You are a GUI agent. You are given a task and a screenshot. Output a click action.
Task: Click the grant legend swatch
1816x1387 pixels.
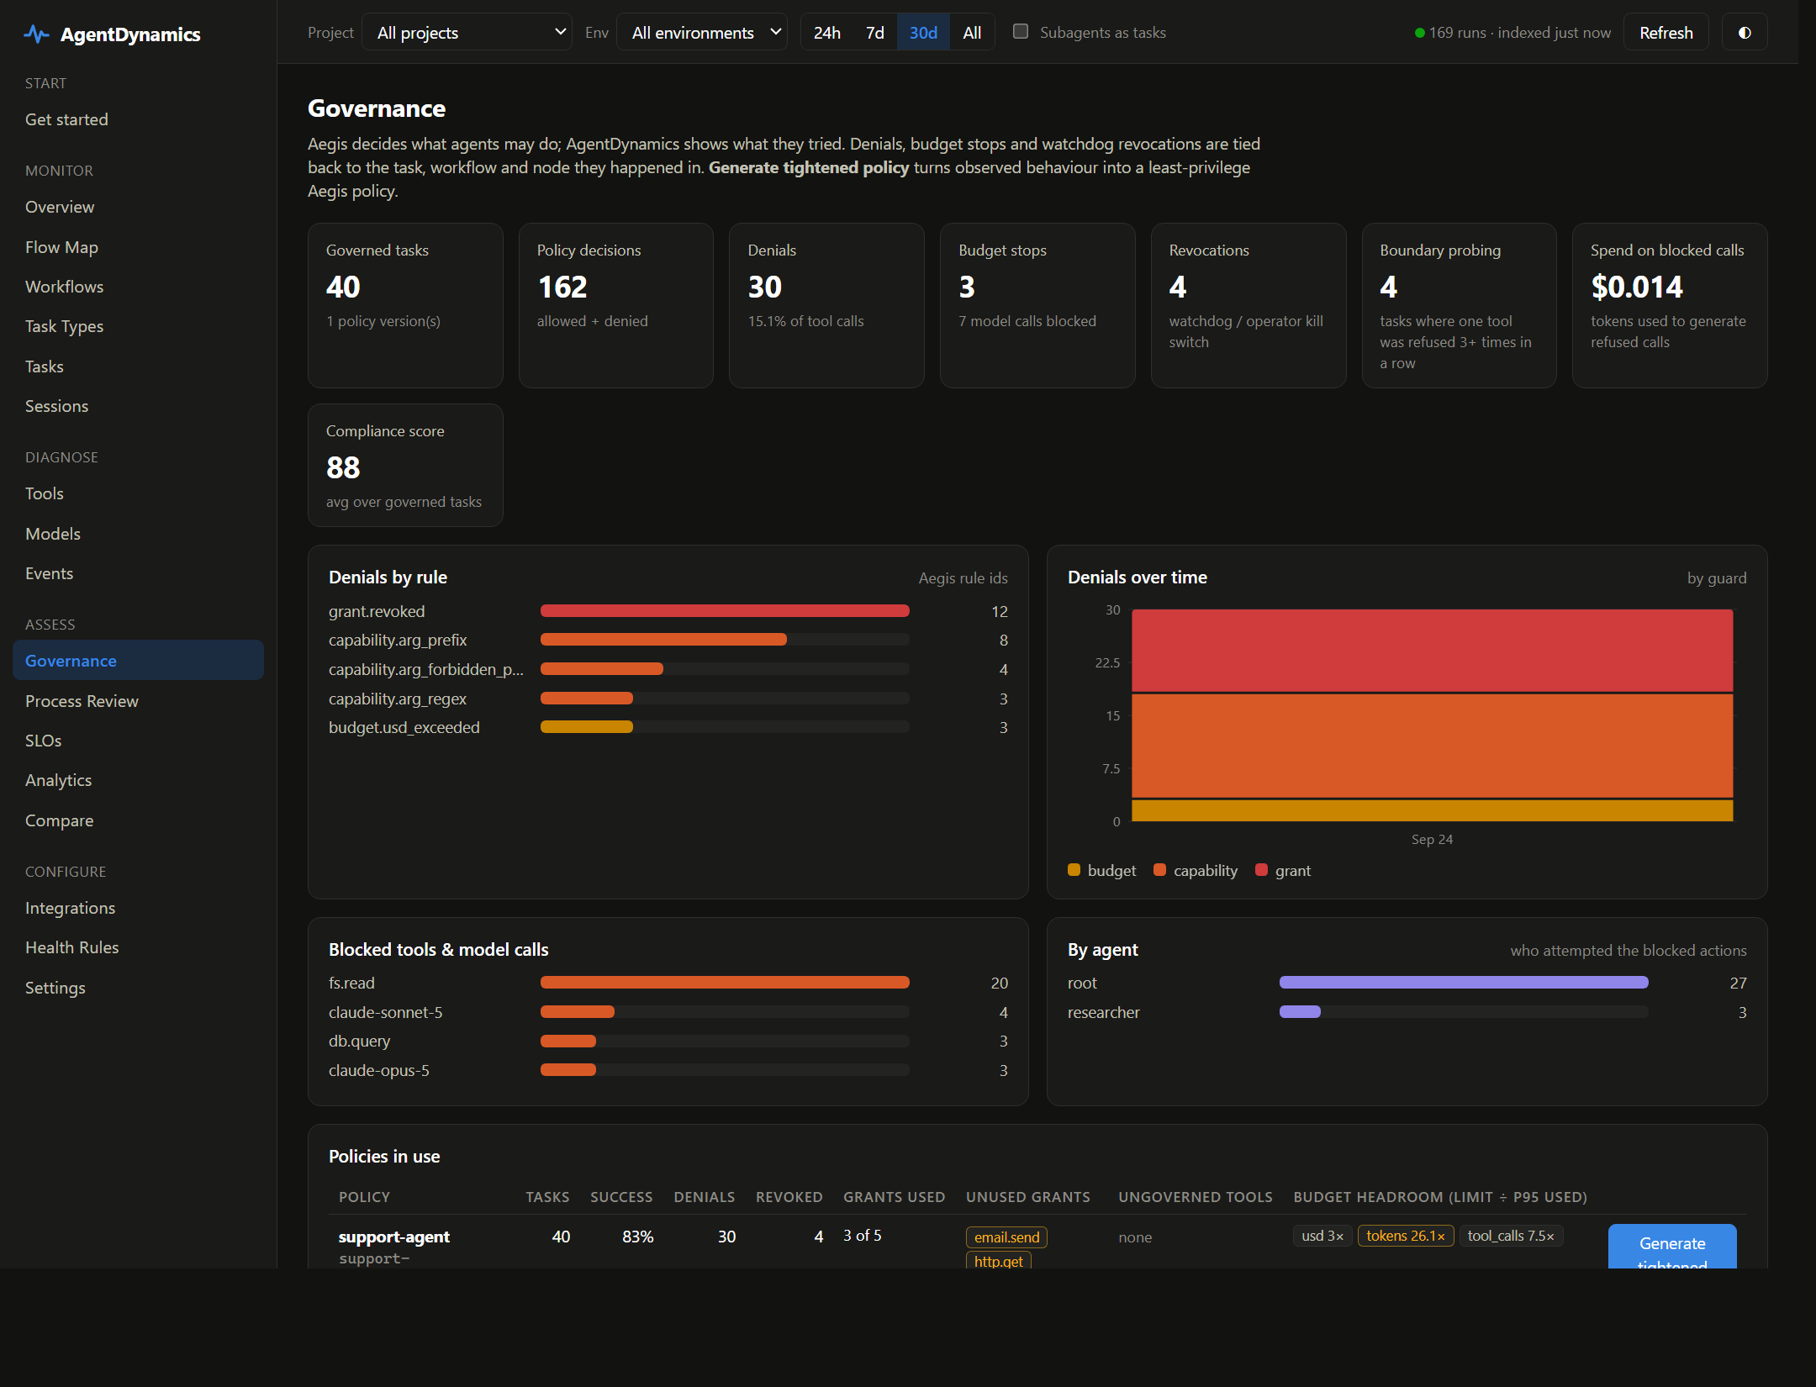(x=1261, y=870)
